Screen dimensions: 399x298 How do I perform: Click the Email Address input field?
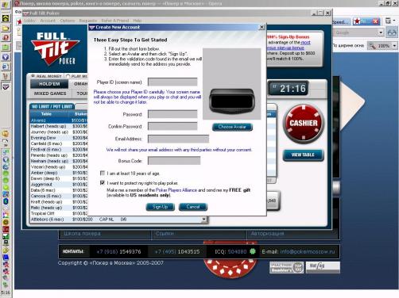coord(178,139)
